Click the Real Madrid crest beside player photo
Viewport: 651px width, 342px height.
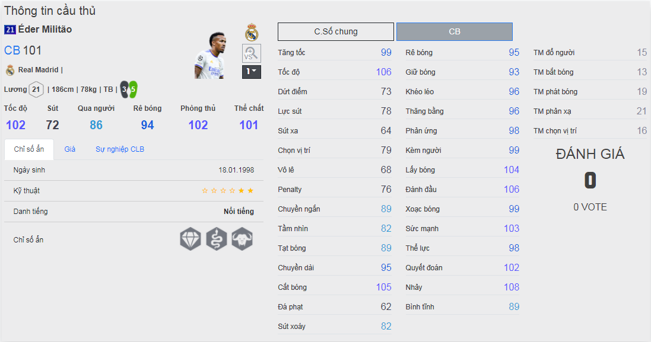252,32
